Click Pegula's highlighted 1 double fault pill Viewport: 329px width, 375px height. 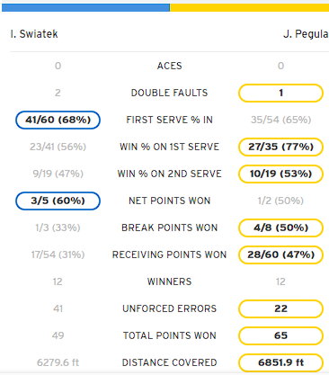tap(280, 93)
